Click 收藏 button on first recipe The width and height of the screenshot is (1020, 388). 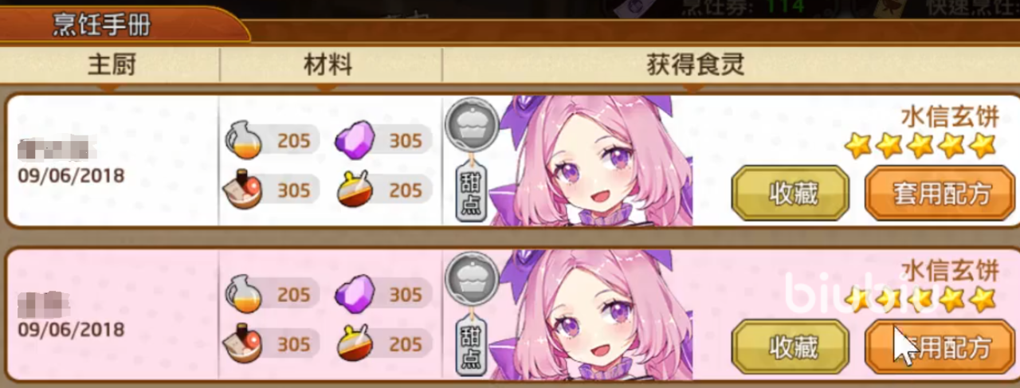pyautogui.click(x=790, y=193)
